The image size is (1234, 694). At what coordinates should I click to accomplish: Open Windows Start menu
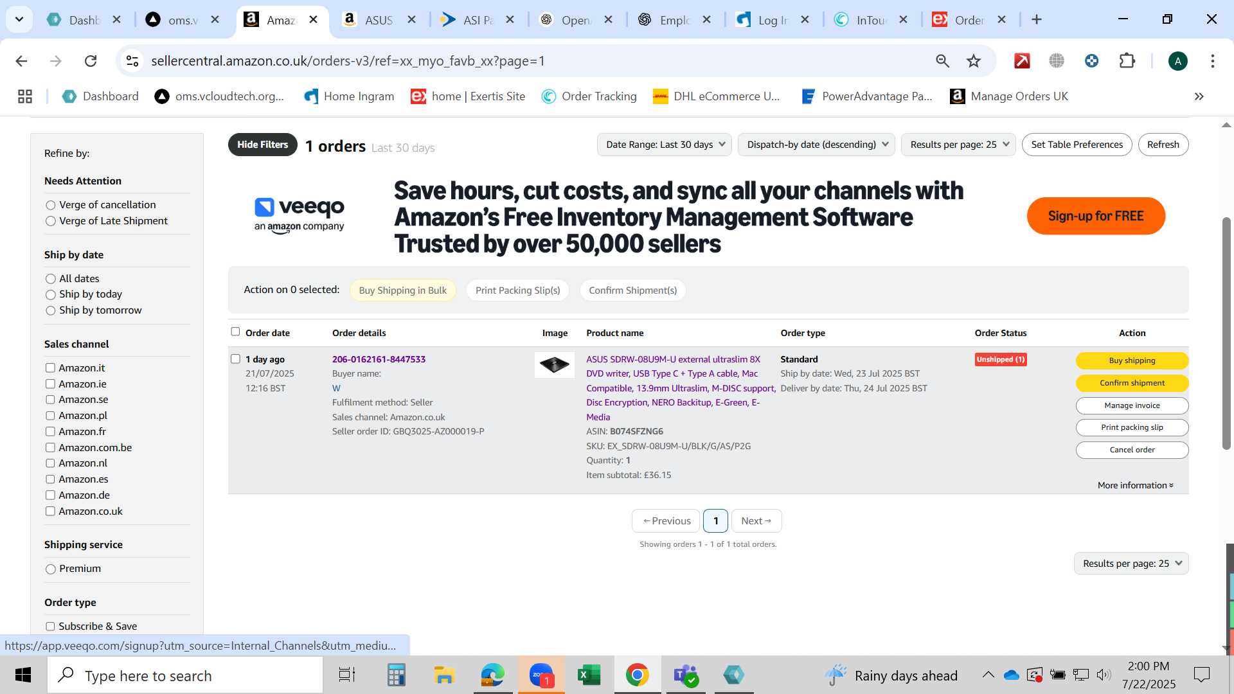(23, 675)
